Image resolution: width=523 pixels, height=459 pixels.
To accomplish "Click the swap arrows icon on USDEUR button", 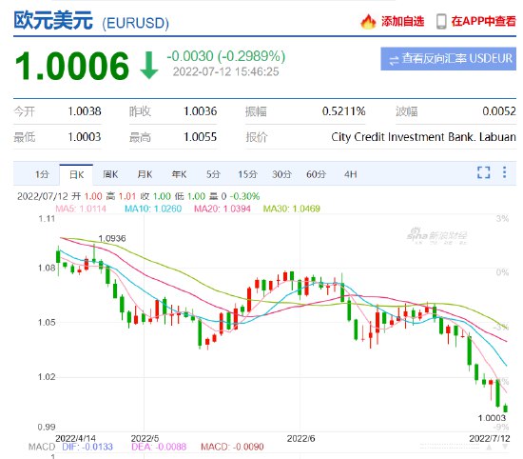I will [x=394, y=60].
